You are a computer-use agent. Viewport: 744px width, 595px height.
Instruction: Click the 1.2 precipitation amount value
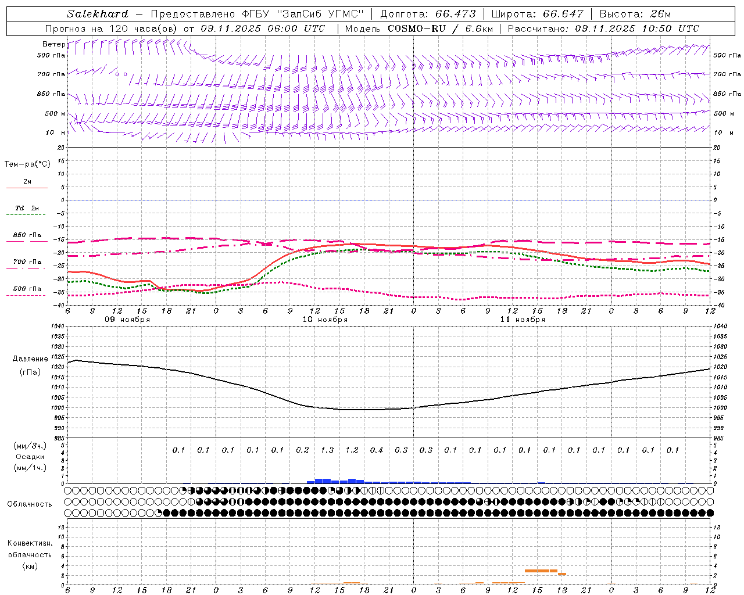352,450
